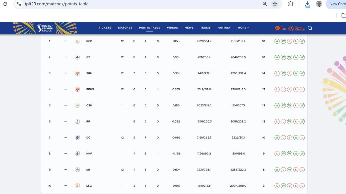This screenshot has height=194, width=346.
Task: Click PBKS's last recent-form L badge
Action: [x=302, y=89]
